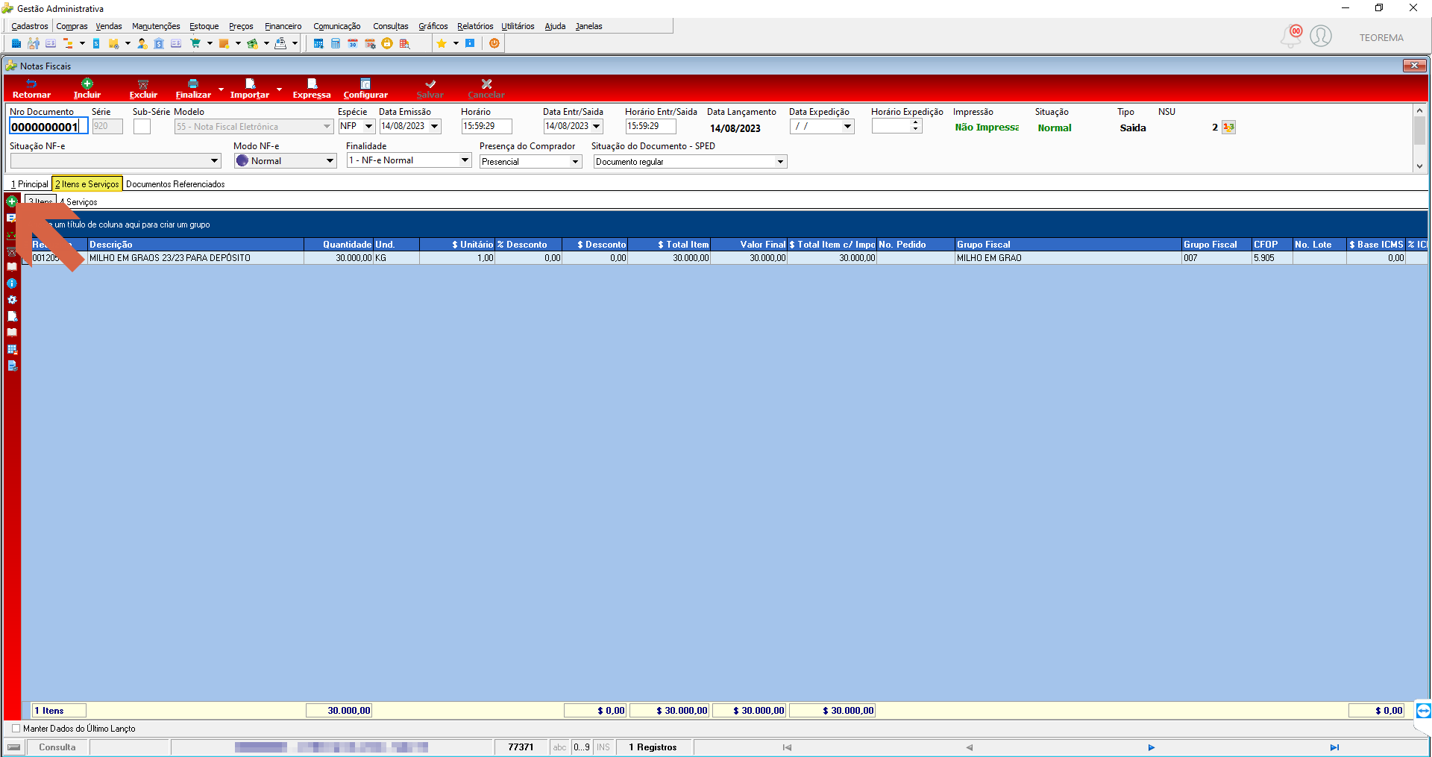Switch to Documentos Referenciados tab
This screenshot has height=757, width=1432.
pyautogui.click(x=175, y=184)
